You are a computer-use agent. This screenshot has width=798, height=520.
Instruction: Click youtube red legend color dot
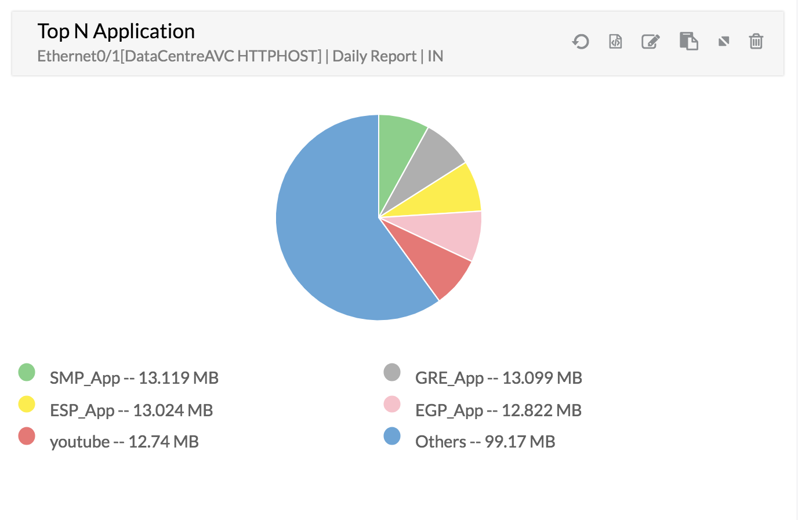coord(27,436)
